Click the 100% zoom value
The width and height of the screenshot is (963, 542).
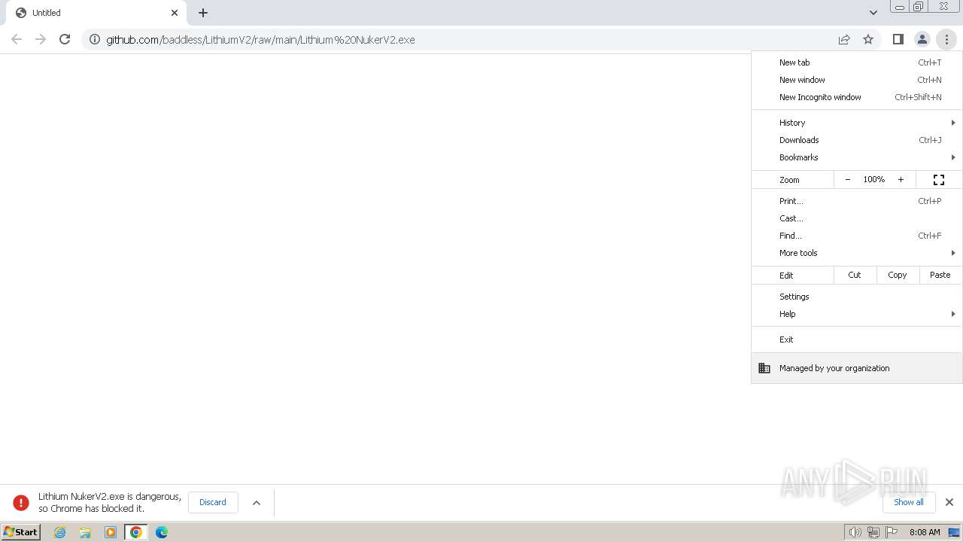tap(874, 179)
